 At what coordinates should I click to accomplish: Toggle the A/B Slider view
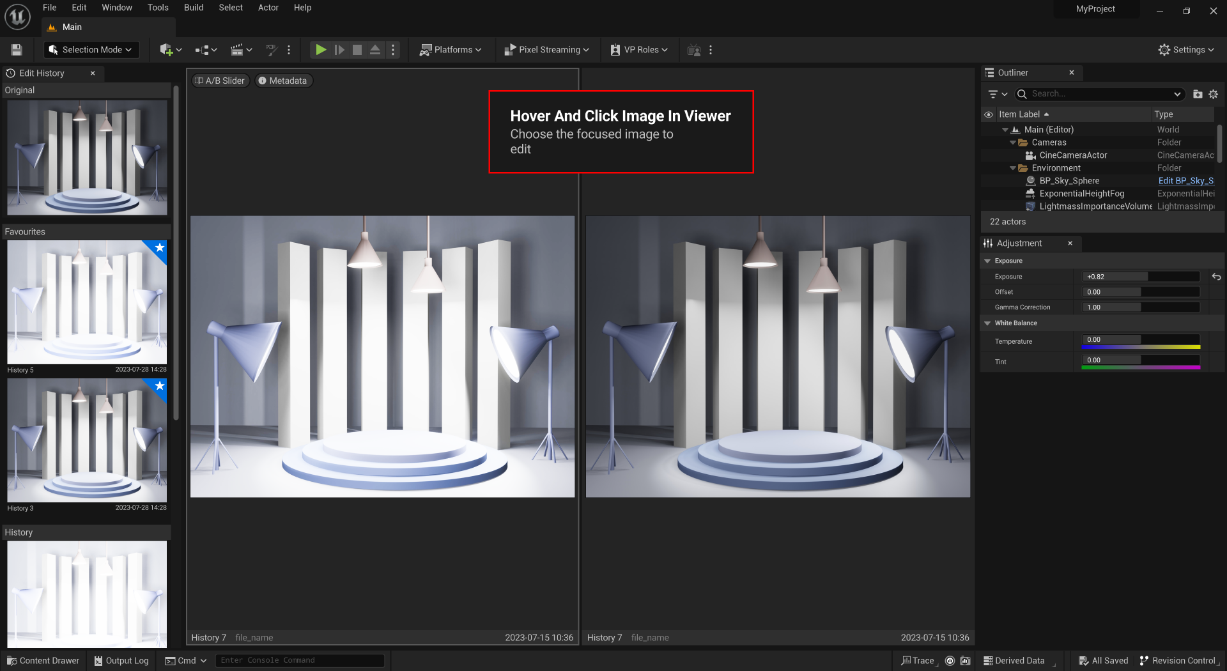(x=220, y=81)
